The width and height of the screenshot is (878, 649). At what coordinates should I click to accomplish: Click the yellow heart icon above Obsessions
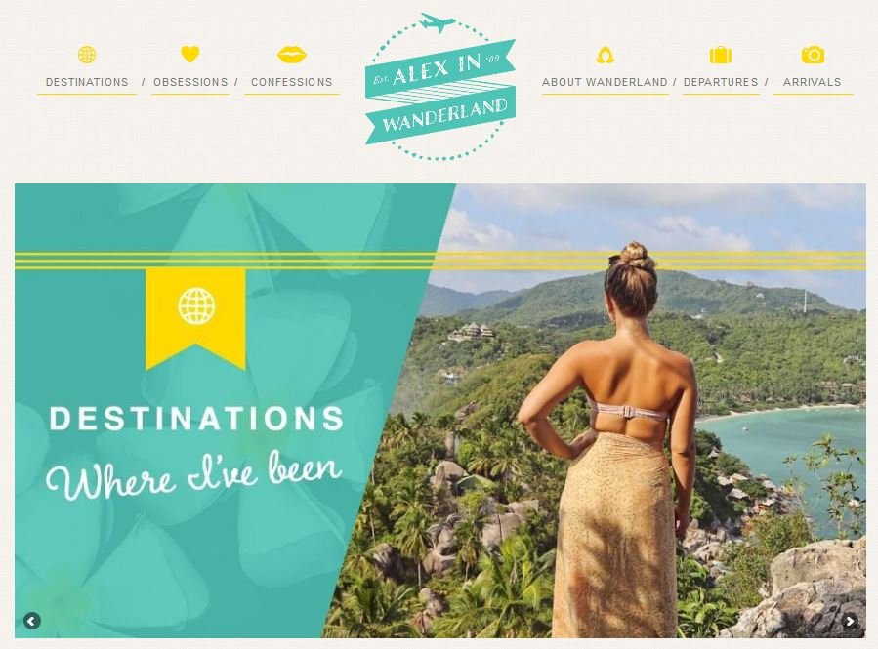click(x=190, y=55)
